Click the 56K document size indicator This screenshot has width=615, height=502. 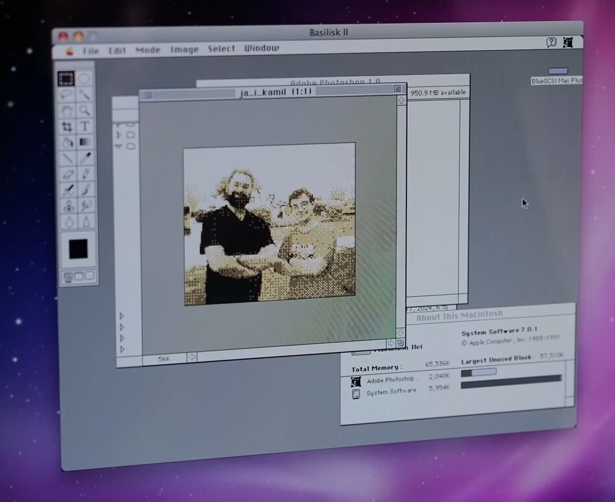(164, 359)
